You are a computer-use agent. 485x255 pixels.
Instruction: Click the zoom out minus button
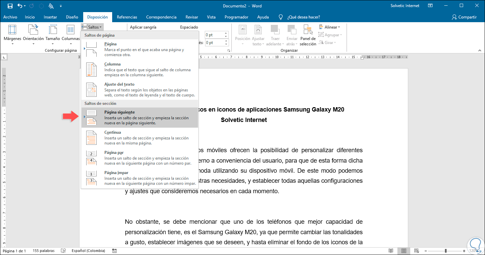point(426,251)
